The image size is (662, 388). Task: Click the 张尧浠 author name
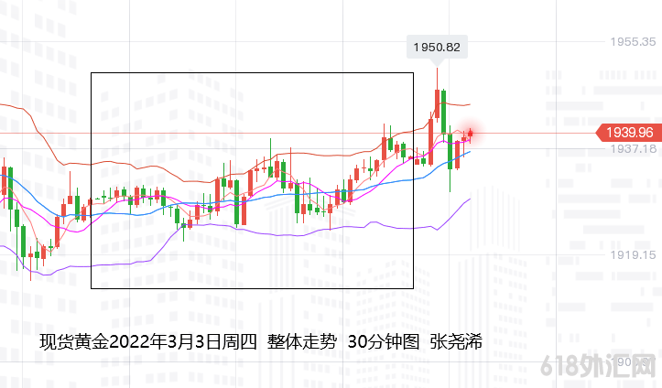[x=456, y=342]
